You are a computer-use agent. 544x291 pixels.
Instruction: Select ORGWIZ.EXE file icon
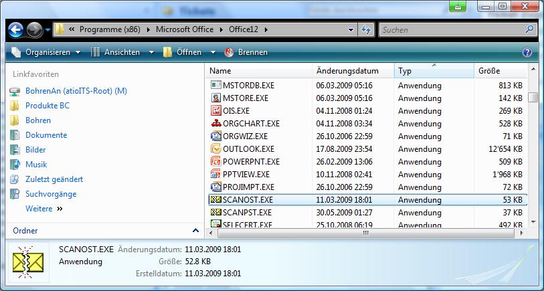[x=216, y=136]
